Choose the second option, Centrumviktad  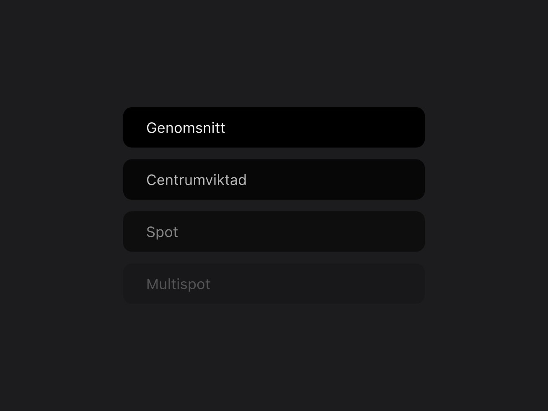274,180
